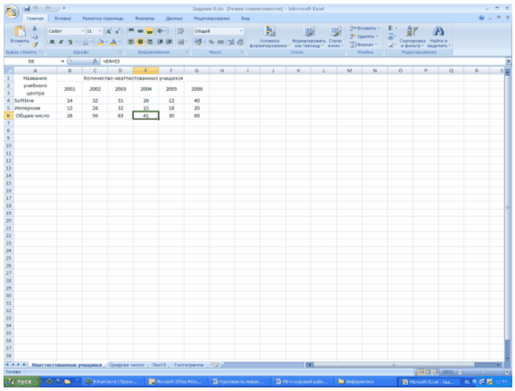Click the AutoSum sigma icon
515x391 pixels.
click(391, 29)
